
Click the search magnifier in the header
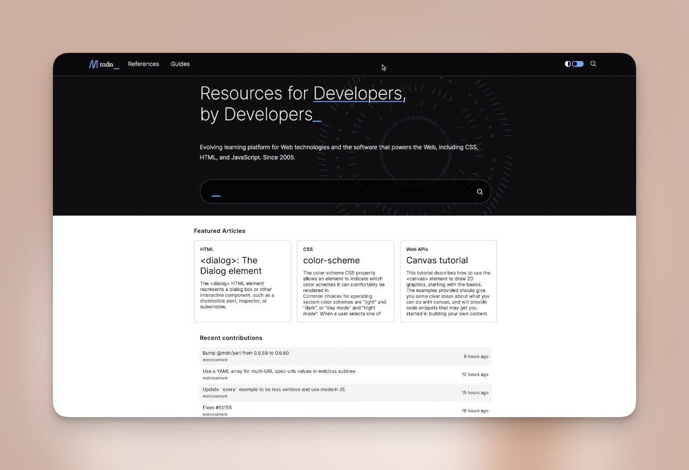coord(593,64)
